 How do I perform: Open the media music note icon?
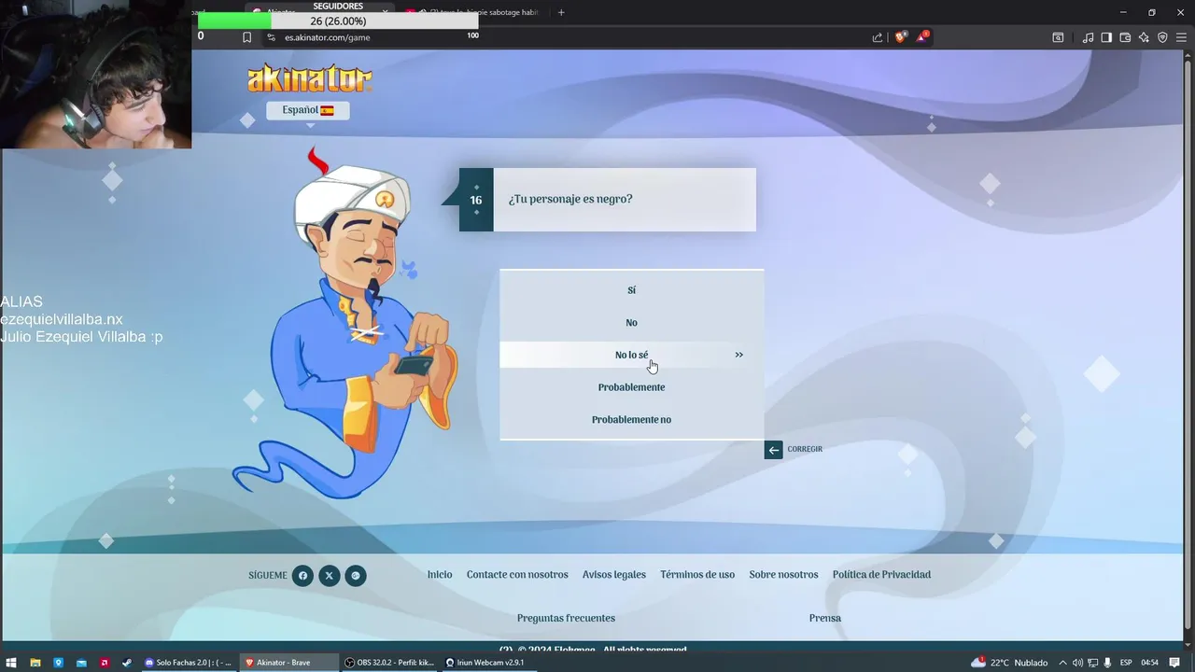(1088, 37)
